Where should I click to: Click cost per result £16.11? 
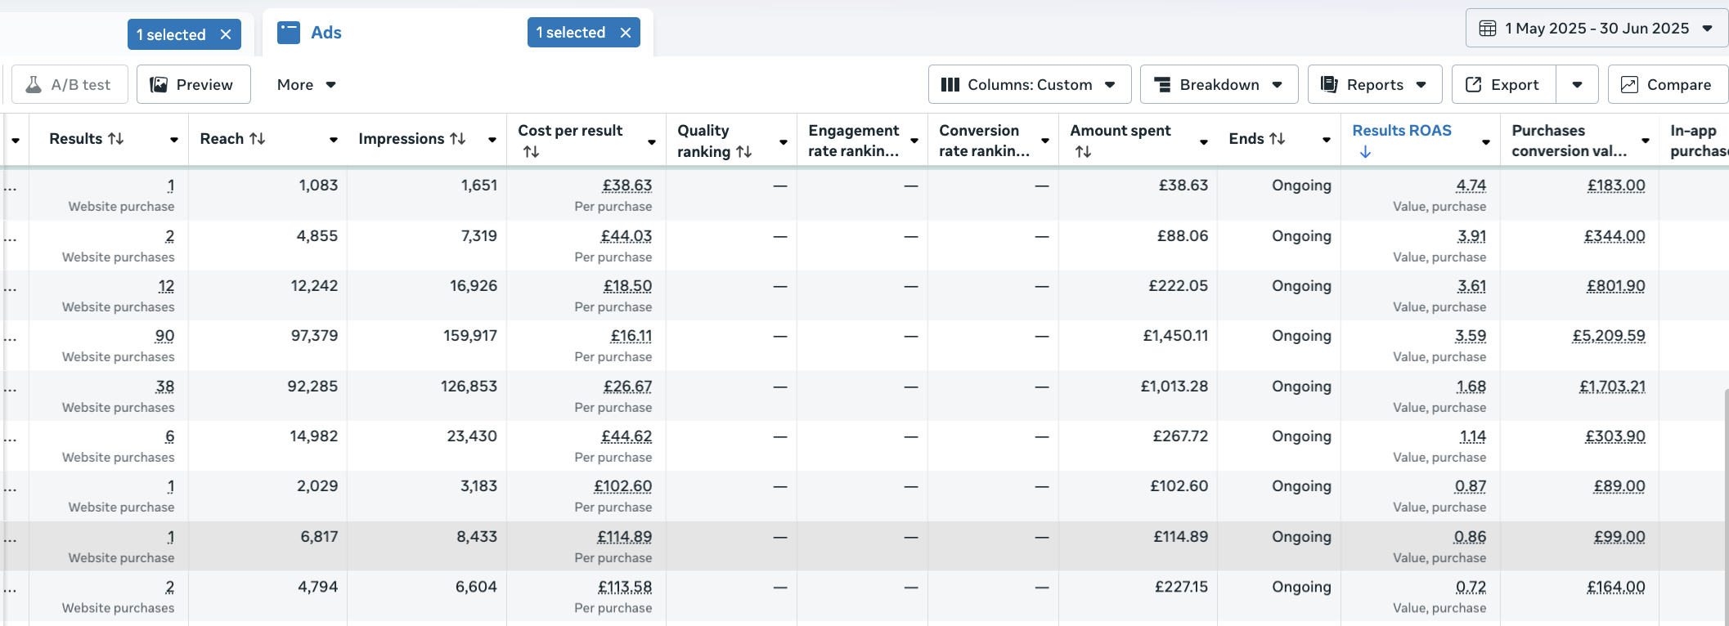click(631, 336)
